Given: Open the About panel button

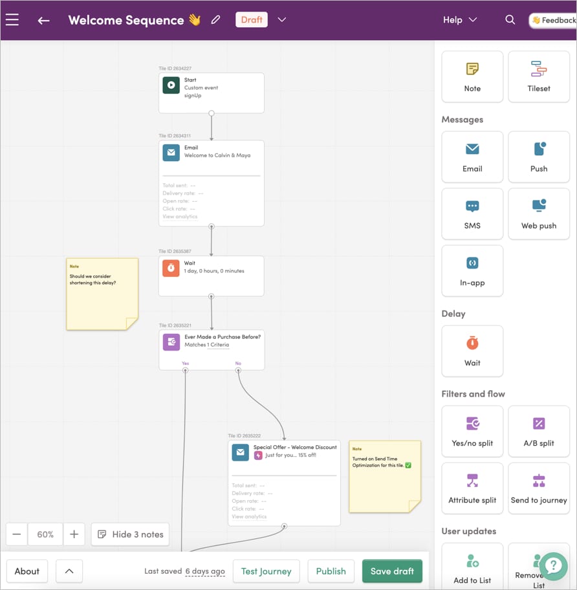Looking at the screenshot, I should (27, 571).
